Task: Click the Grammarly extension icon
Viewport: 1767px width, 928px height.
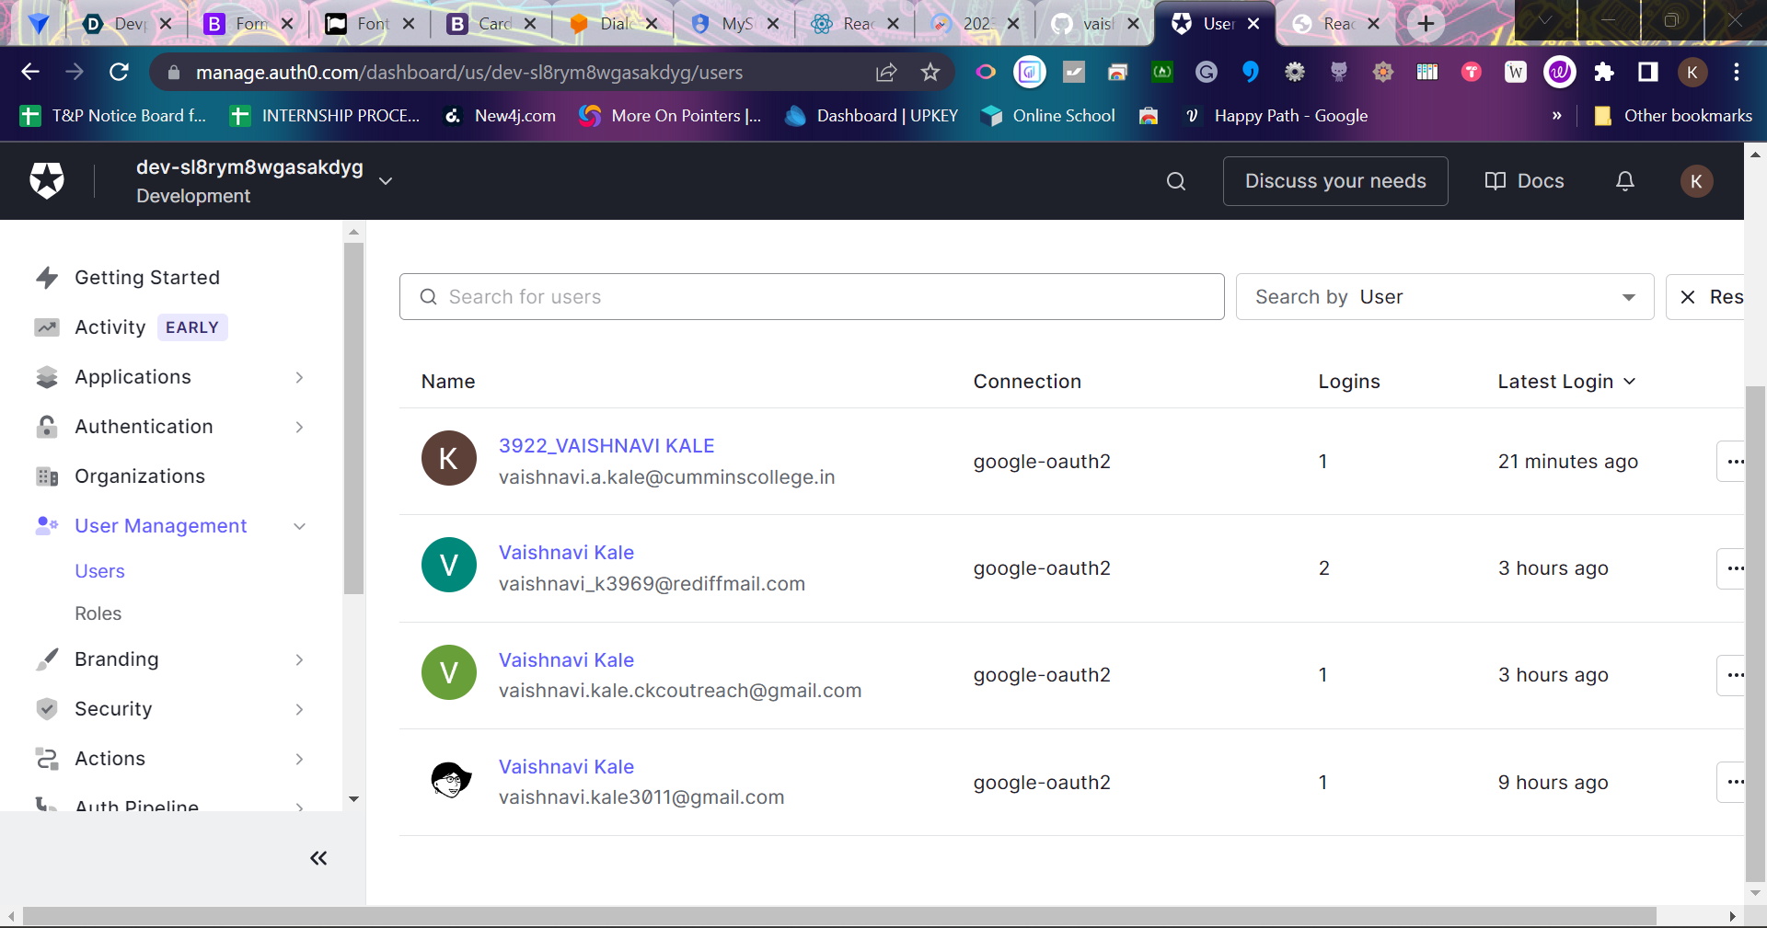Action: pyautogui.click(x=1207, y=72)
